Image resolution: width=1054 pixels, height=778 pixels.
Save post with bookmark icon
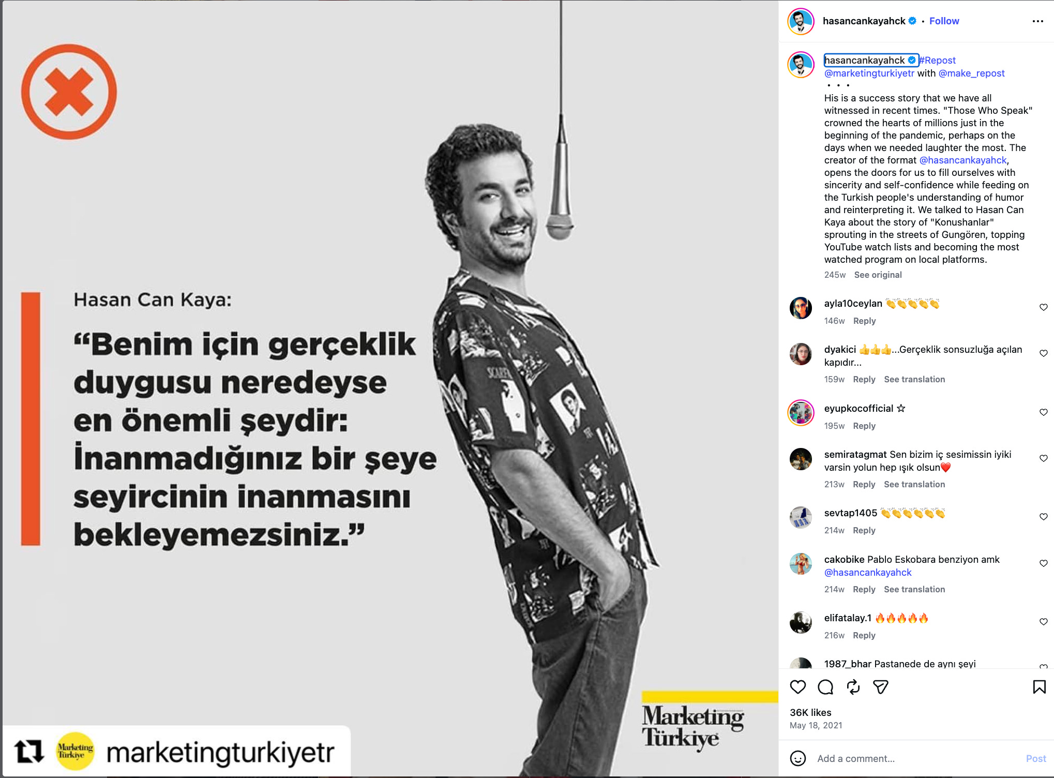1039,687
